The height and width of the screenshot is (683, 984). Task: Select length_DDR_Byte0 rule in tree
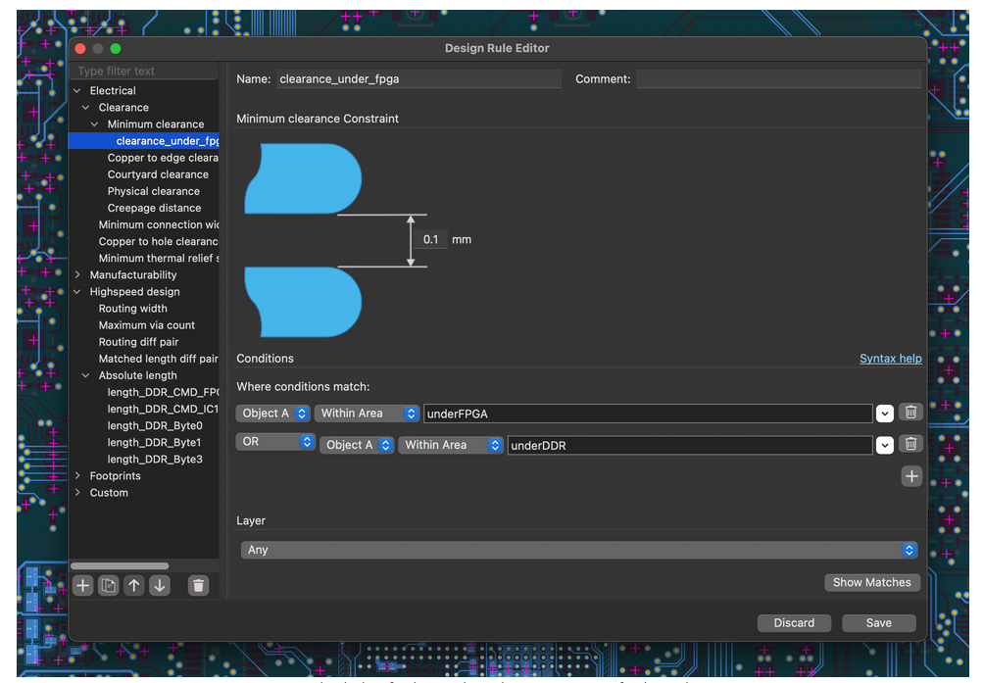click(x=155, y=426)
